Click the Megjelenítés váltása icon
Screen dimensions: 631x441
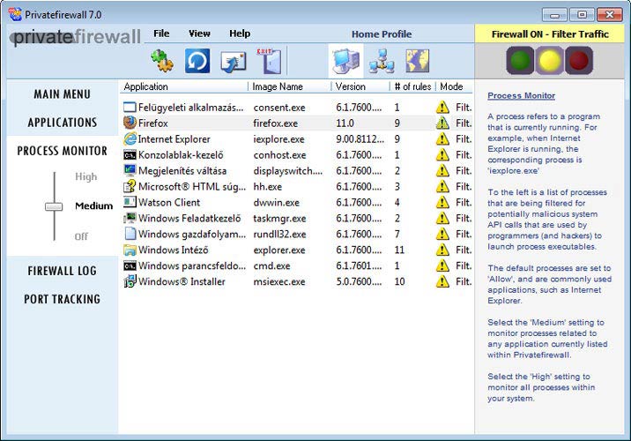[x=130, y=170]
